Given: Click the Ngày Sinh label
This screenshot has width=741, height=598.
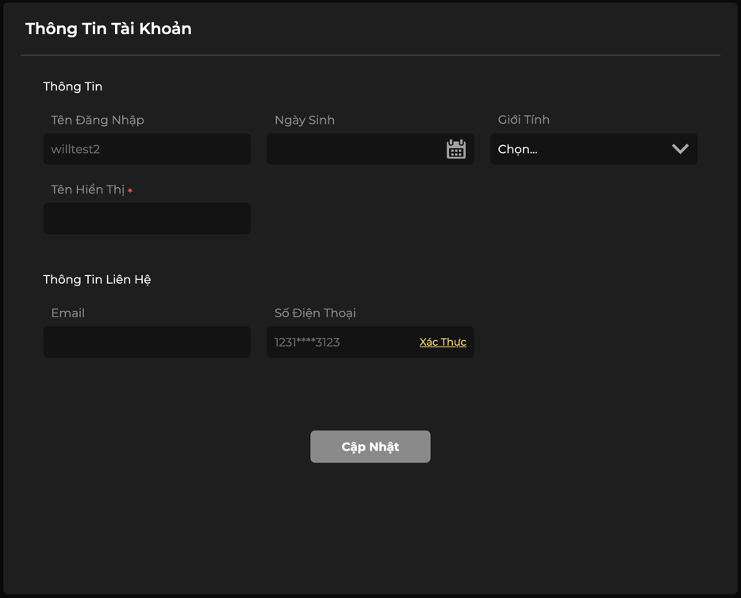Looking at the screenshot, I should click(305, 120).
